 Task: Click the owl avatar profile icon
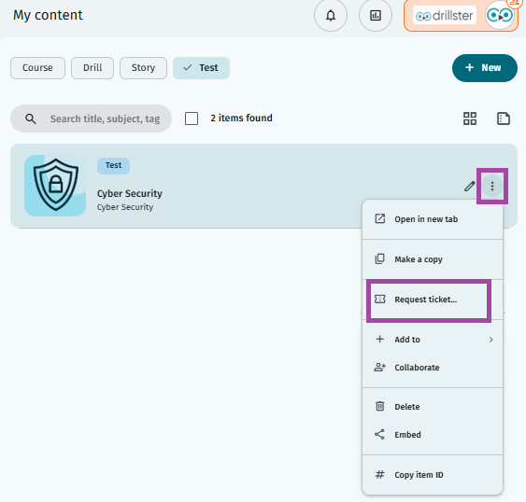(500, 16)
